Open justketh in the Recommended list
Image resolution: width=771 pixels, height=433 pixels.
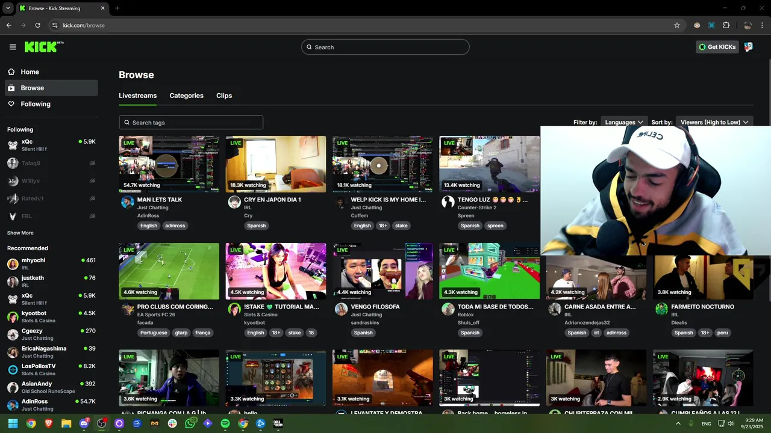click(51, 281)
